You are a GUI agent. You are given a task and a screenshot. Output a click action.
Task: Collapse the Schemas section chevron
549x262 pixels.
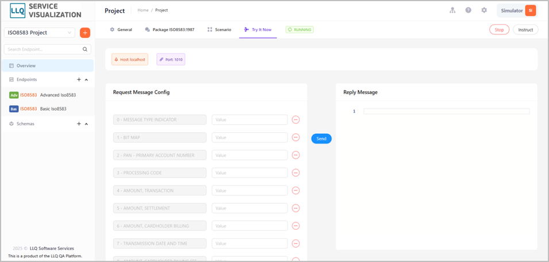(86, 124)
